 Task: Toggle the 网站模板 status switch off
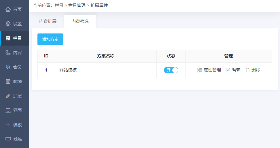click(x=171, y=70)
